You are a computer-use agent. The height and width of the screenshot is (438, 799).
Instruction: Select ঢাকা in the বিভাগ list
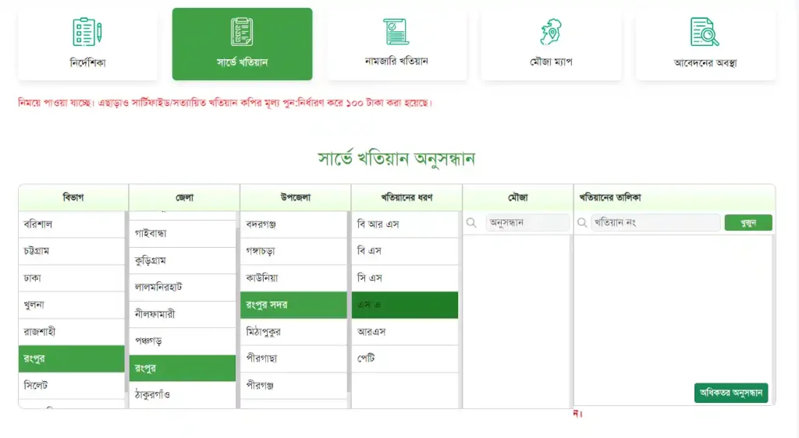click(x=72, y=278)
